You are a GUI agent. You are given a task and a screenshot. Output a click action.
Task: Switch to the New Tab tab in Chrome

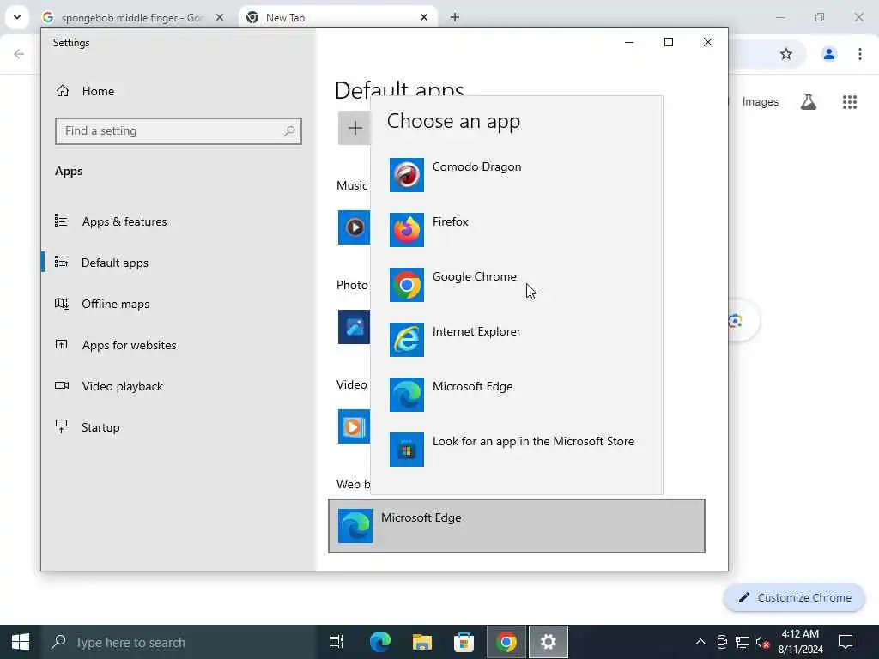point(338,17)
